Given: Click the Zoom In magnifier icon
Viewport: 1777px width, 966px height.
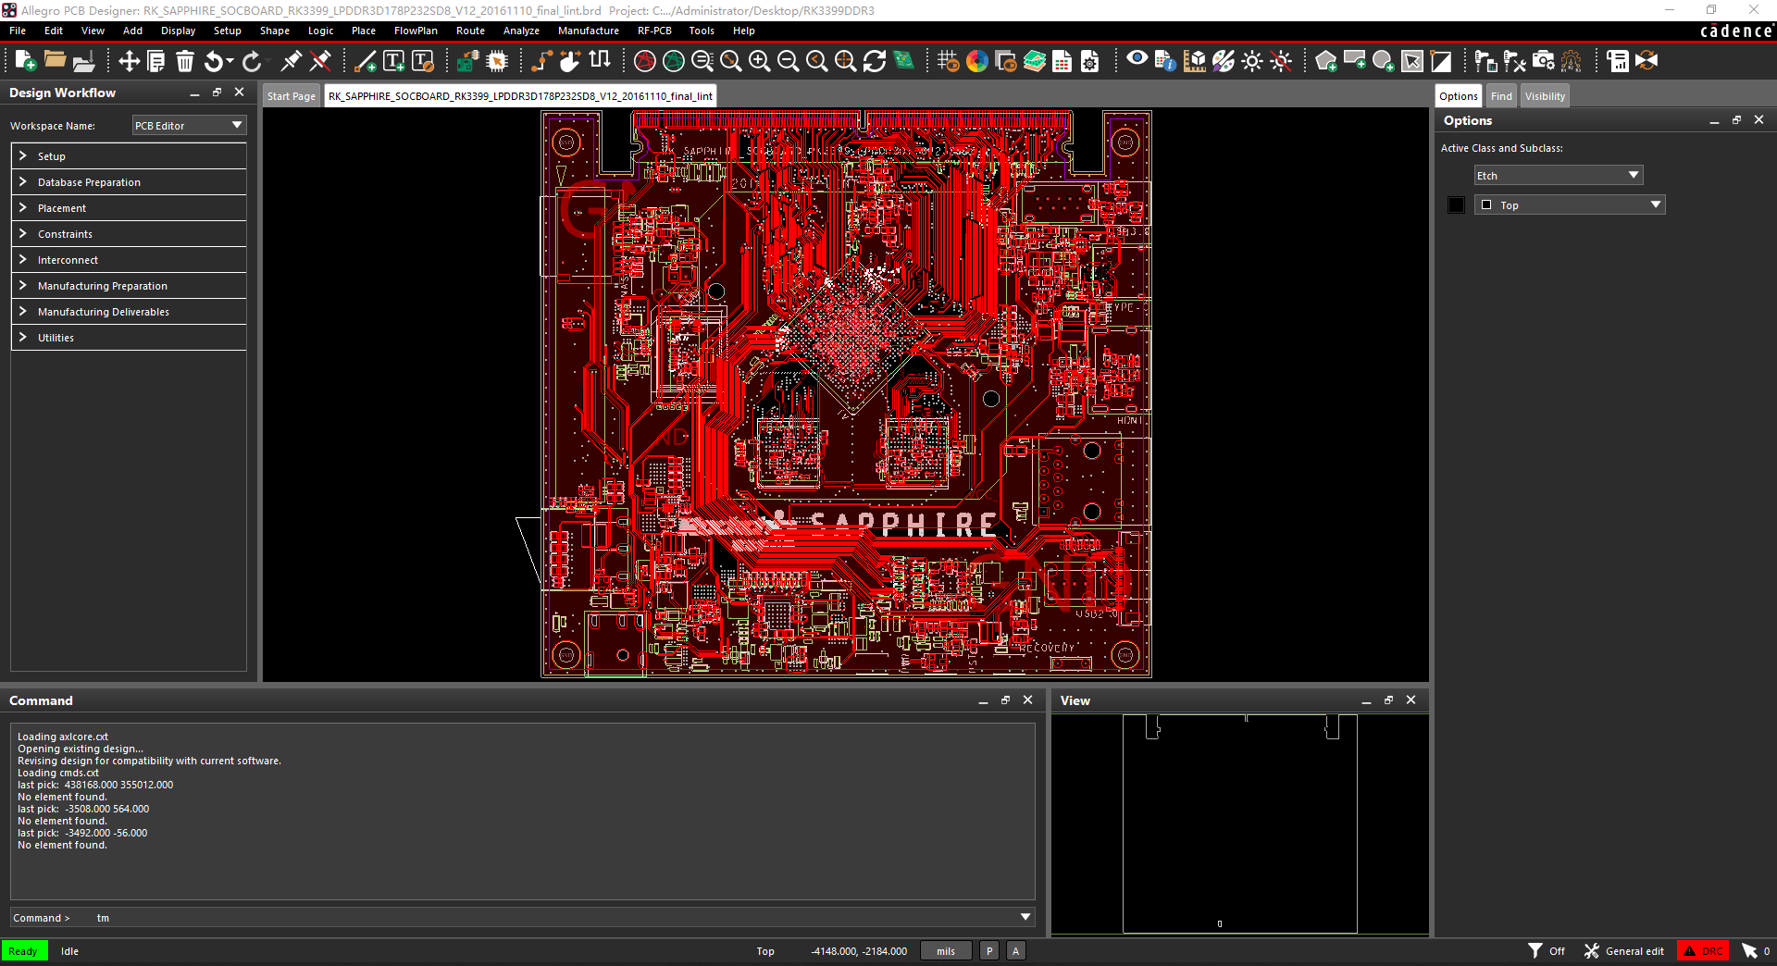Looking at the screenshot, I should point(759,61).
